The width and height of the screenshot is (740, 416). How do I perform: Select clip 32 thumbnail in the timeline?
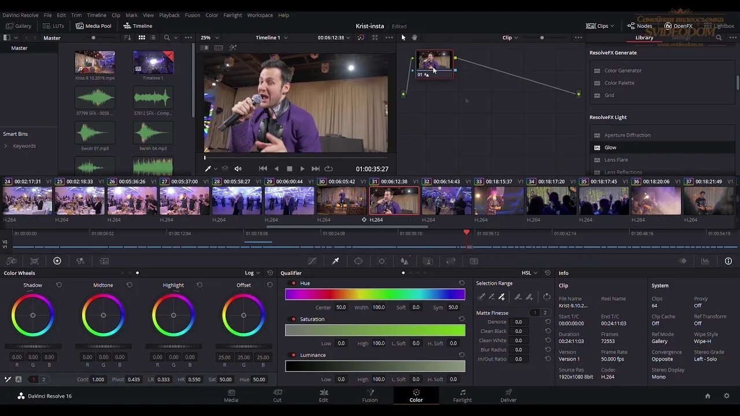click(x=446, y=201)
